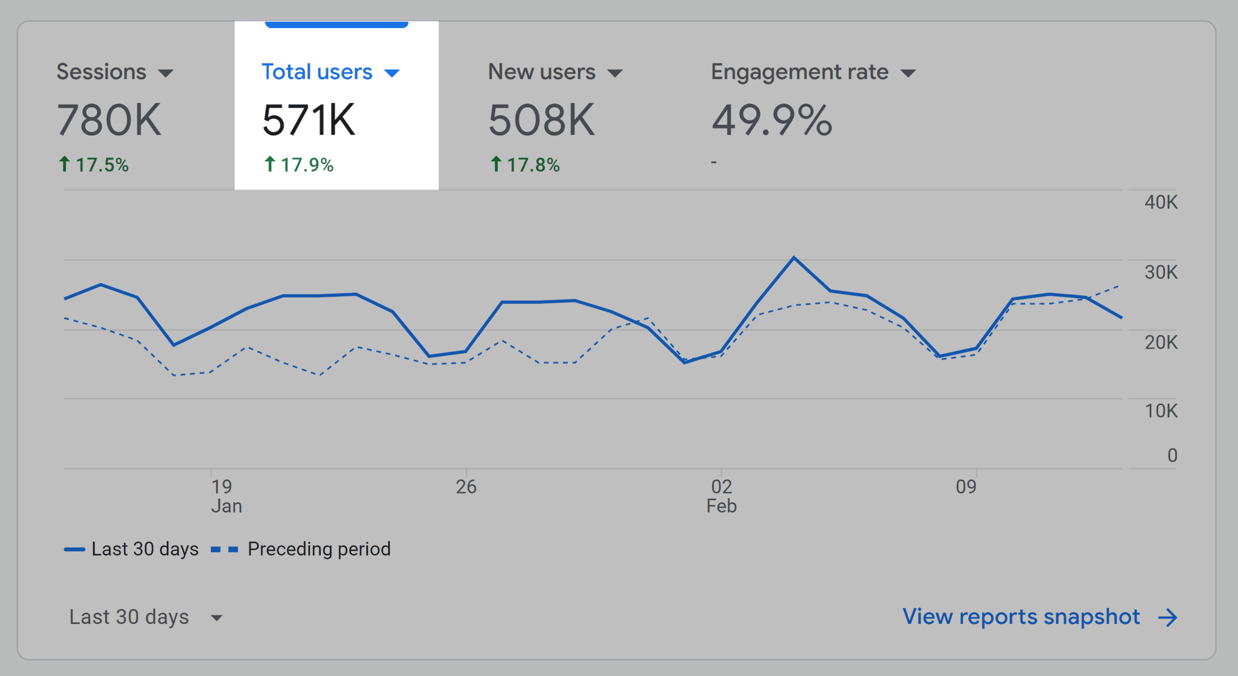This screenshot has height=676, width=1238.
Task: Toggle the Preceding period series via its legend
Action: click(x=319, y=548)
